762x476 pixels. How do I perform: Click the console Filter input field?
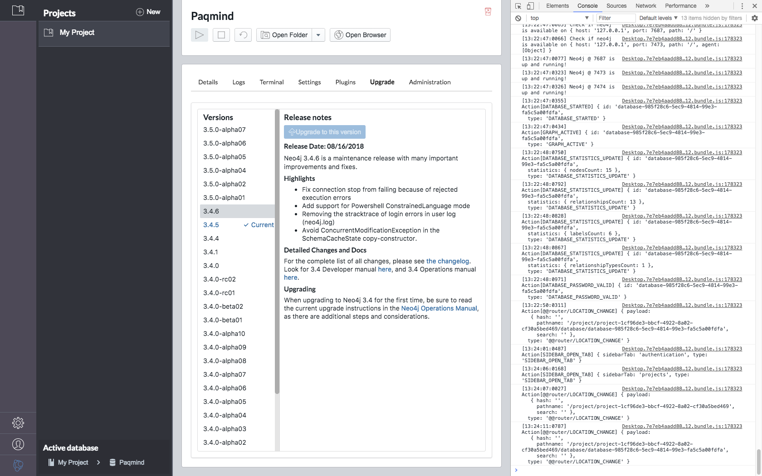[x=616, y=18]
